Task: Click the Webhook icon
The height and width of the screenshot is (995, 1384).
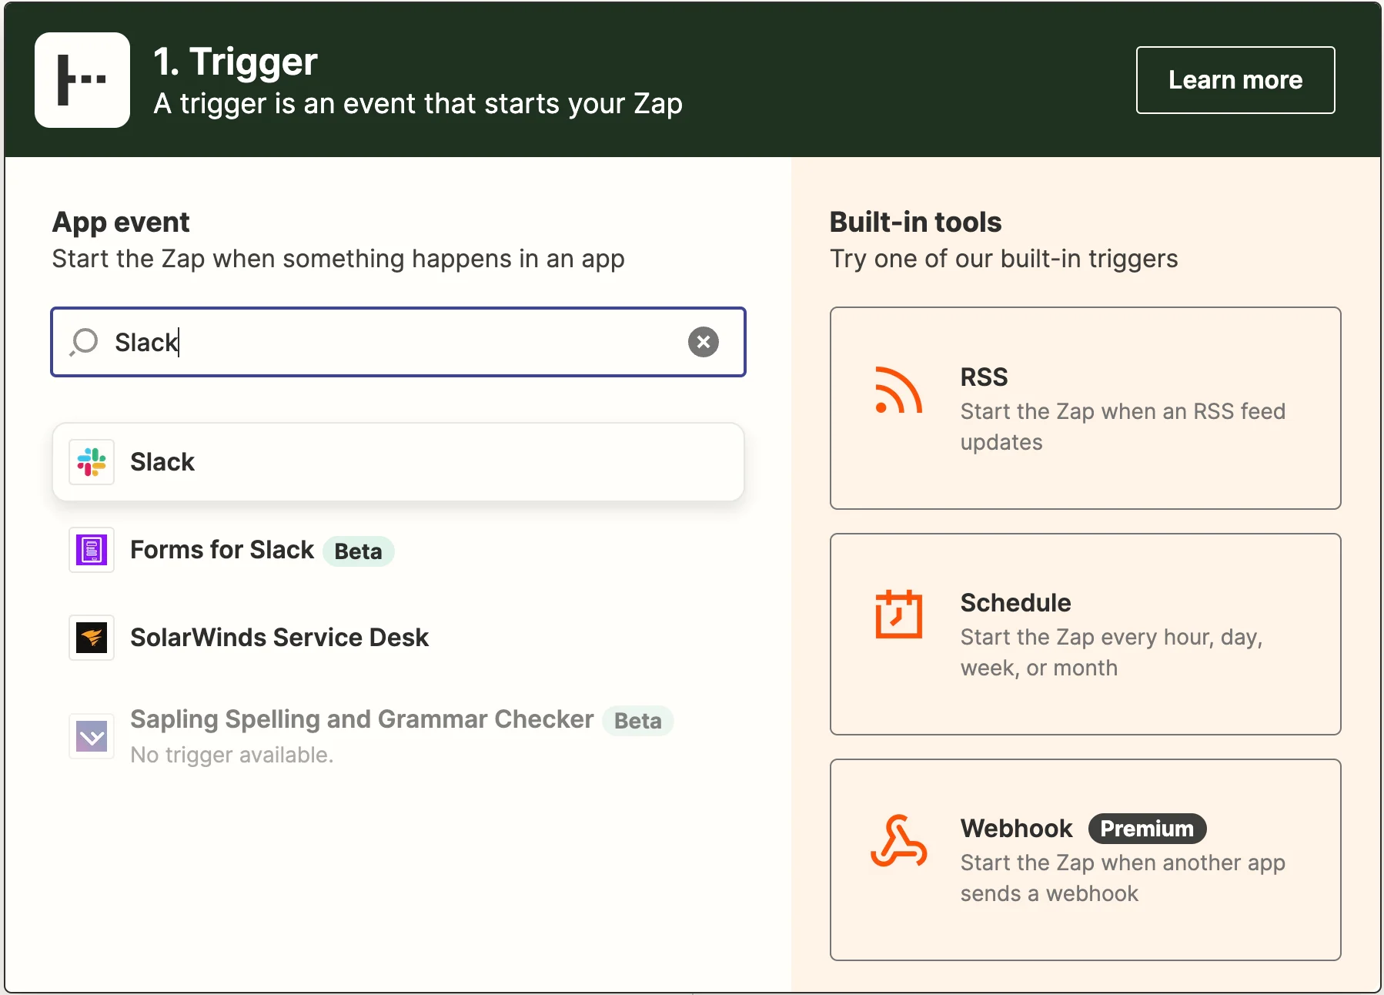Action: 898,841
